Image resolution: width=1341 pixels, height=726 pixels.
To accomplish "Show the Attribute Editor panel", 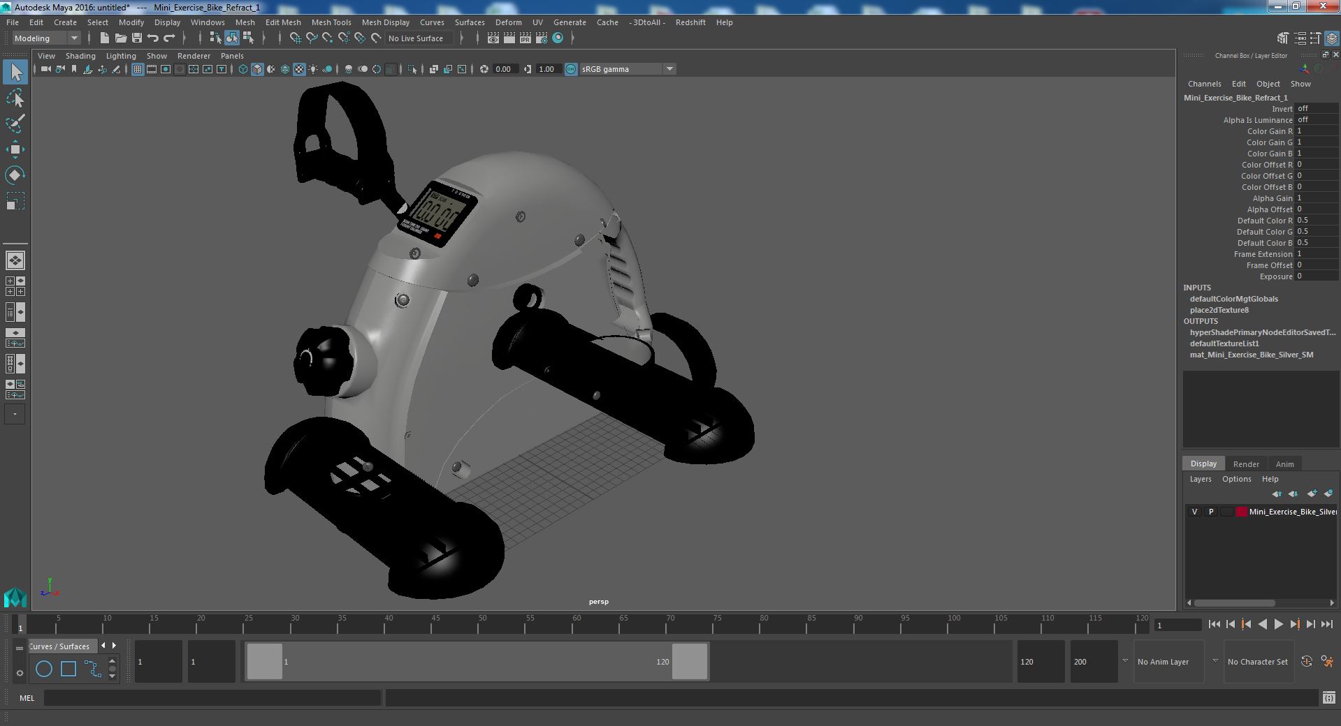I will 1300,38.
